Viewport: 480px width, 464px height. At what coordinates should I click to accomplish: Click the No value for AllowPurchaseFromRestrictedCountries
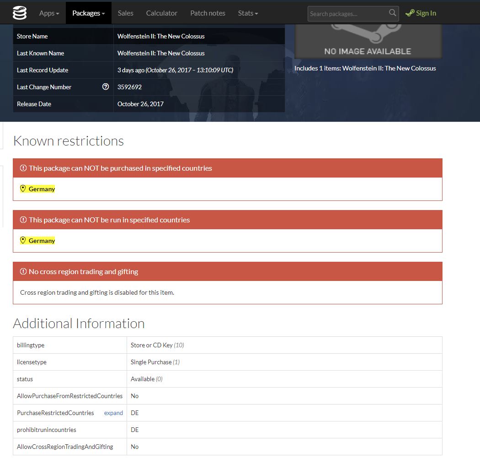click(135, 396)
